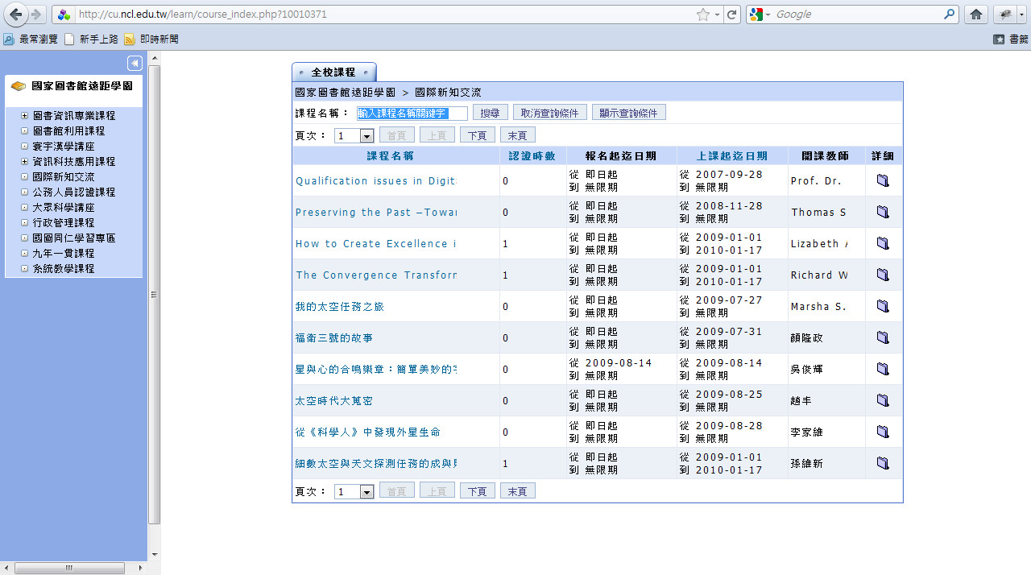
Task: Select the 全校課程 tab
Action: (x=333, y=72)
